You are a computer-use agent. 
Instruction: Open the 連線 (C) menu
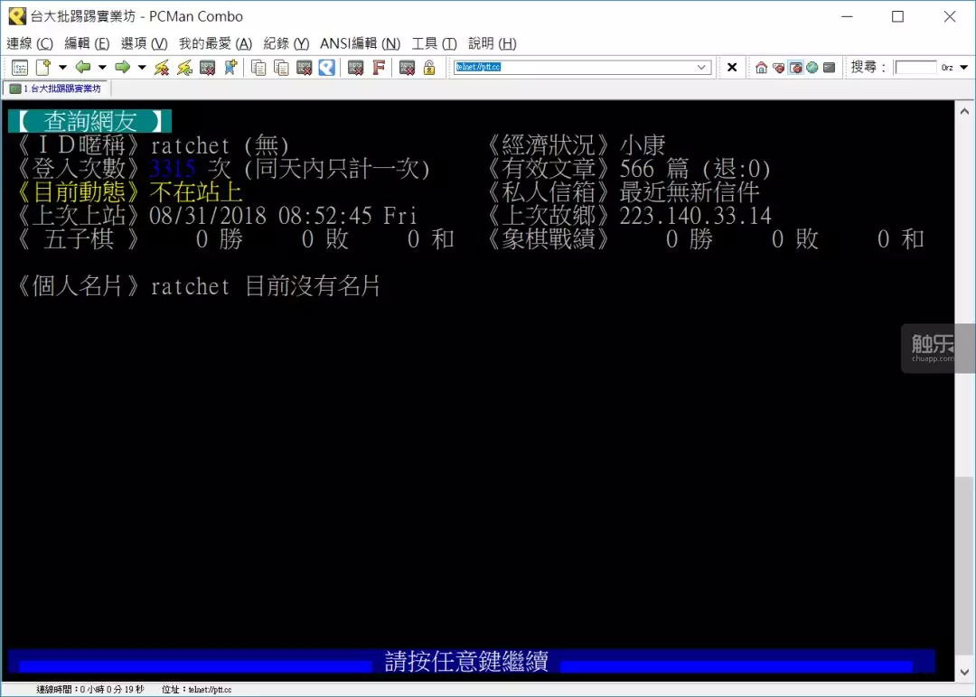[x=30, y=43]
